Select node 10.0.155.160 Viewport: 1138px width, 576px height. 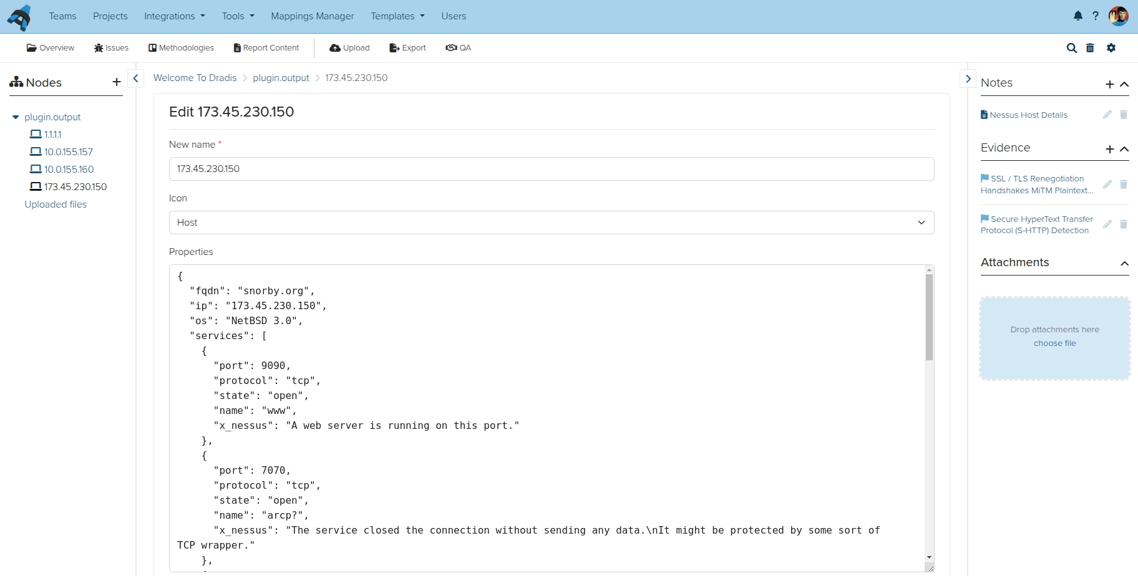(62, 169)
